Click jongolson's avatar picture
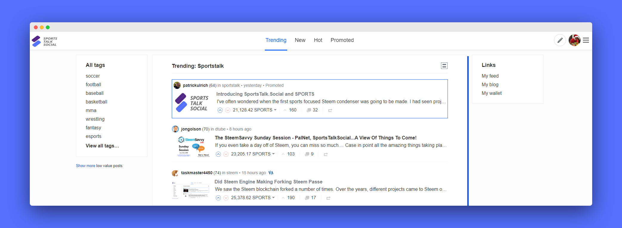The image size is (622, 228). tap(175, 129)
